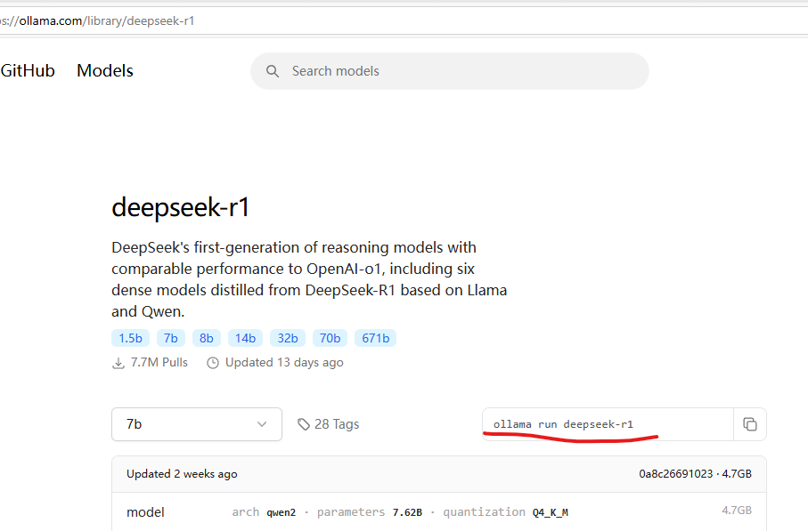The width and height of the screenshot is (808, 531).
Task: Expand the dropdown chevron arrow
Action: tap(262, 424)
